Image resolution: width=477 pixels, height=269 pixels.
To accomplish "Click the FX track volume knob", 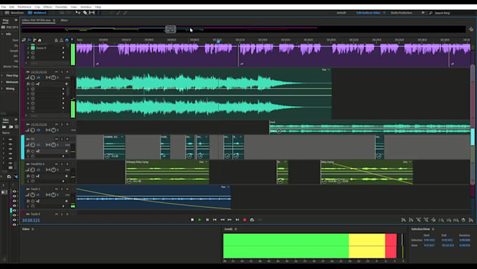I will pyautogui.click(x=32, y=145).
